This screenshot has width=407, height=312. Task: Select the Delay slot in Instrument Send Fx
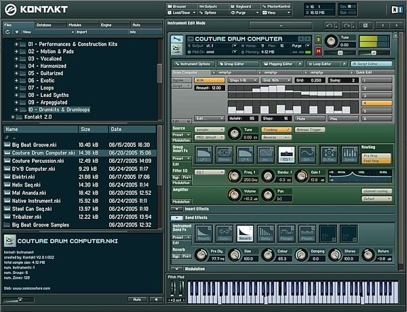[266, 233]
